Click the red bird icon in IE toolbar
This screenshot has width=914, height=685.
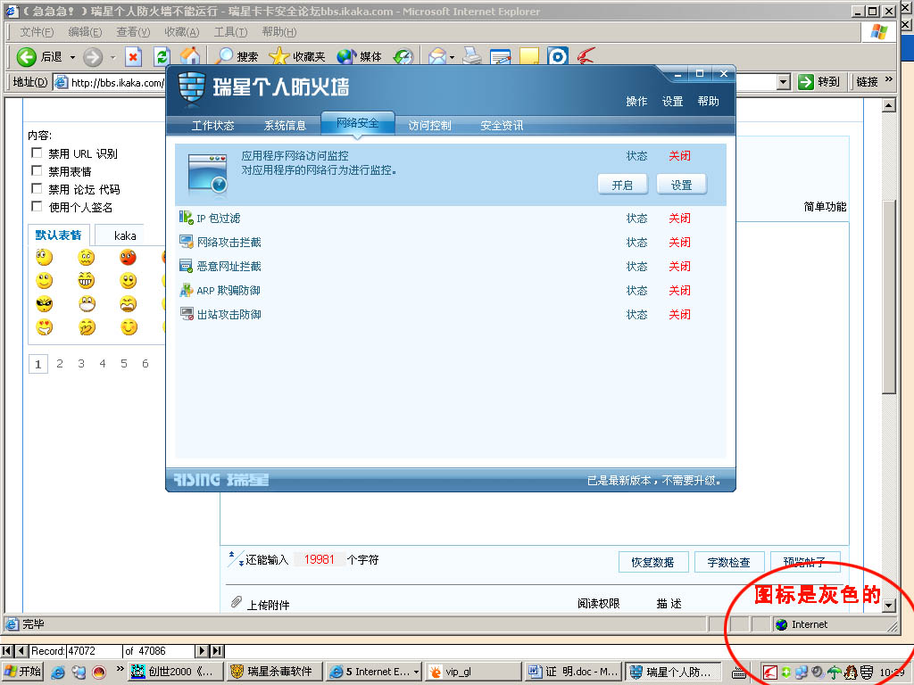pyautogui.click(x=586, y=56)
